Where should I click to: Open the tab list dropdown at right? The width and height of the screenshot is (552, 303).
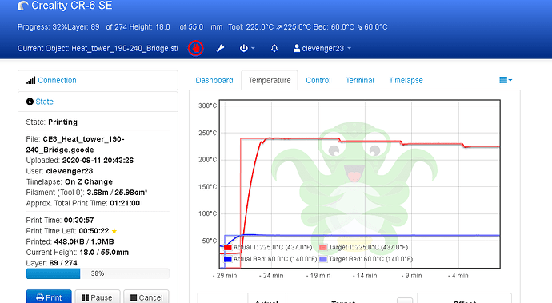pyautogui.click(x=506, y=80)
